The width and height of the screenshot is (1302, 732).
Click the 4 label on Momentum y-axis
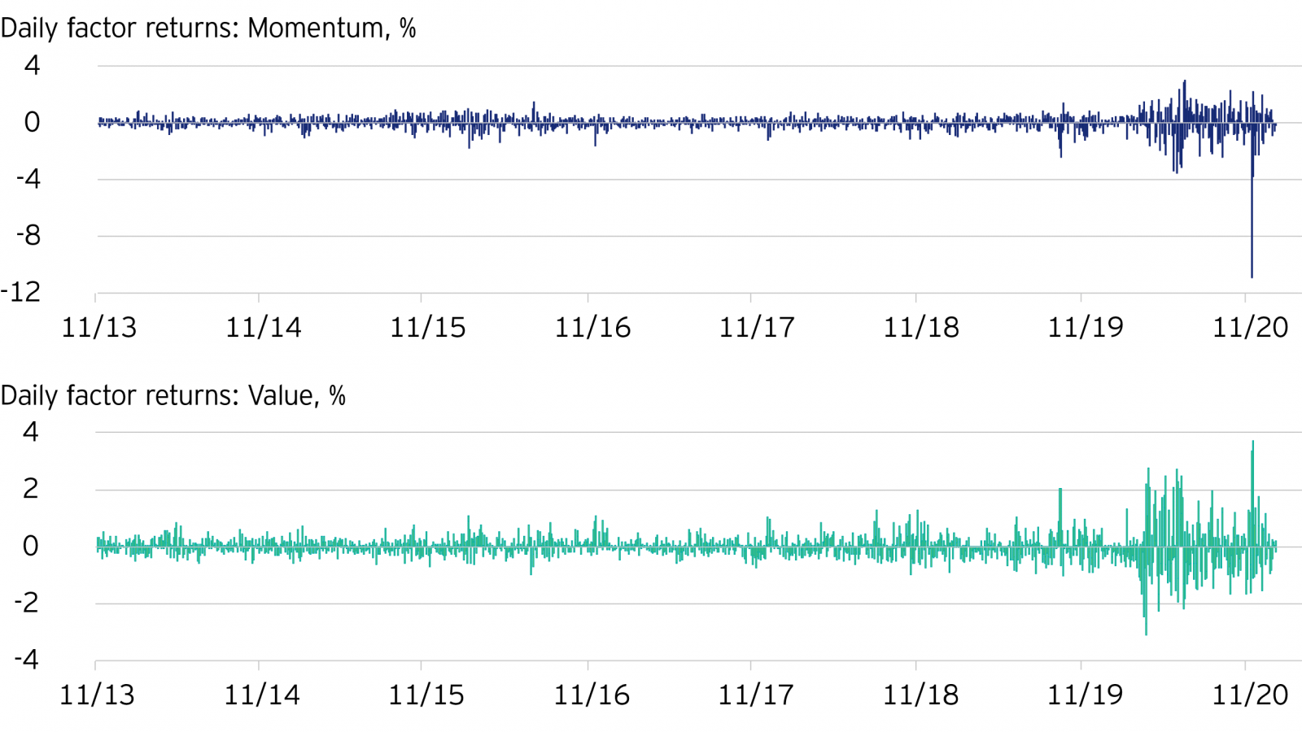(x=32, y=65)
